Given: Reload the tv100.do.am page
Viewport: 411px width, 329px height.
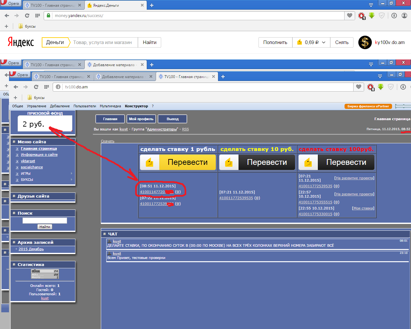Looking at the screenshot, I should click(36, 87).
